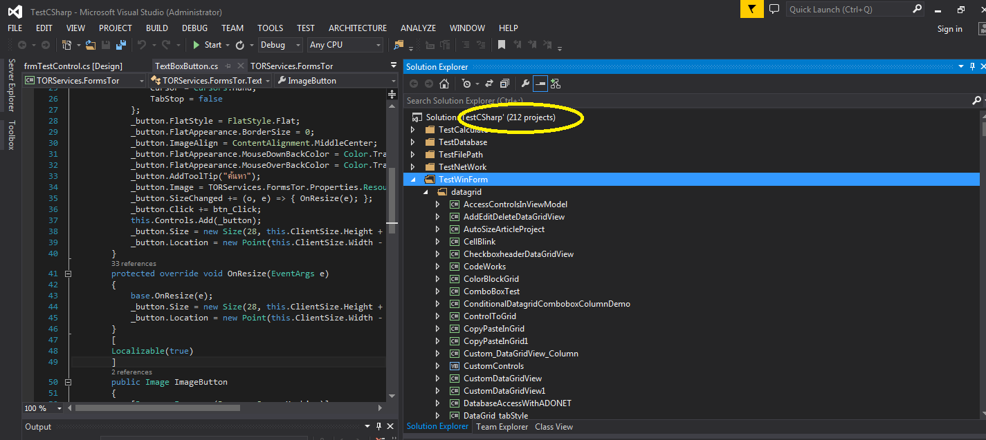Open the BUILD menu
This screenshot has height=440, width=986.
[157, 28]
